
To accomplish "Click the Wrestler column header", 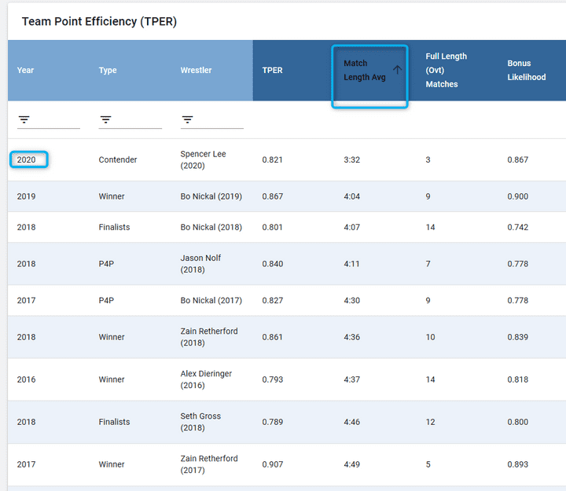I will 196,70.
